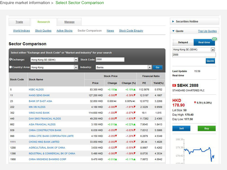Open DAH SING FINANCIAL HLDGS link

click(x=45, y=119)
